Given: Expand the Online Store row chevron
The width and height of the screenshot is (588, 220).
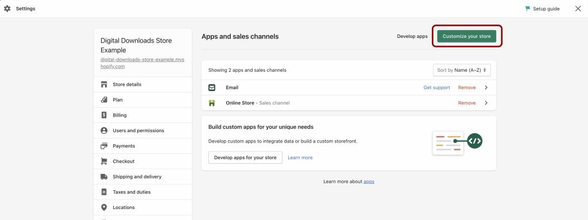Looking at the screenshot, I should [486, 103].
